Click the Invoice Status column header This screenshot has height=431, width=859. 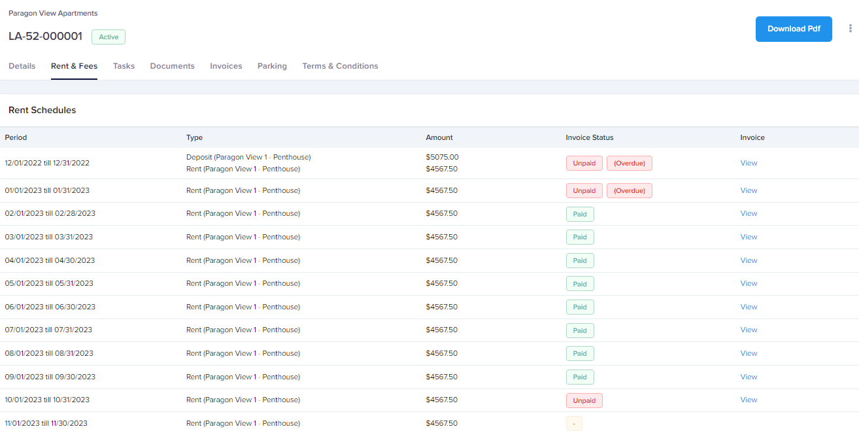coord(589,137)
